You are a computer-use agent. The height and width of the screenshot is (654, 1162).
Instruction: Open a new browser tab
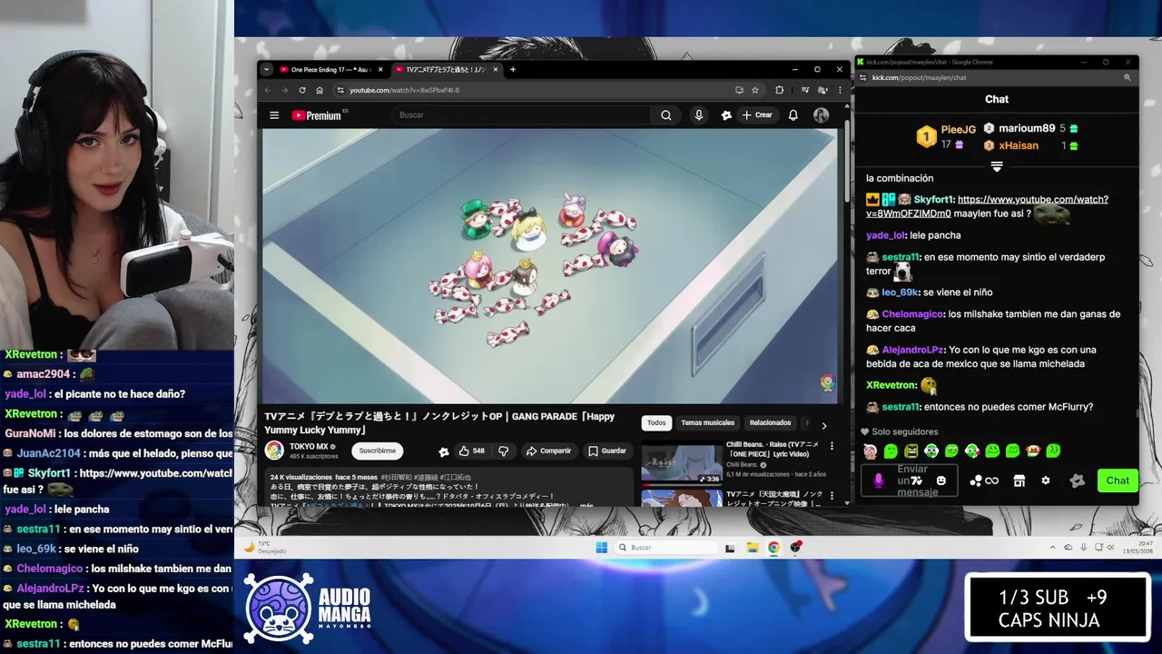coord(513,69)
